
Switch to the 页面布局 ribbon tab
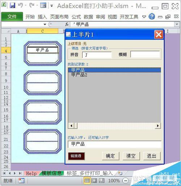point(59,17)
